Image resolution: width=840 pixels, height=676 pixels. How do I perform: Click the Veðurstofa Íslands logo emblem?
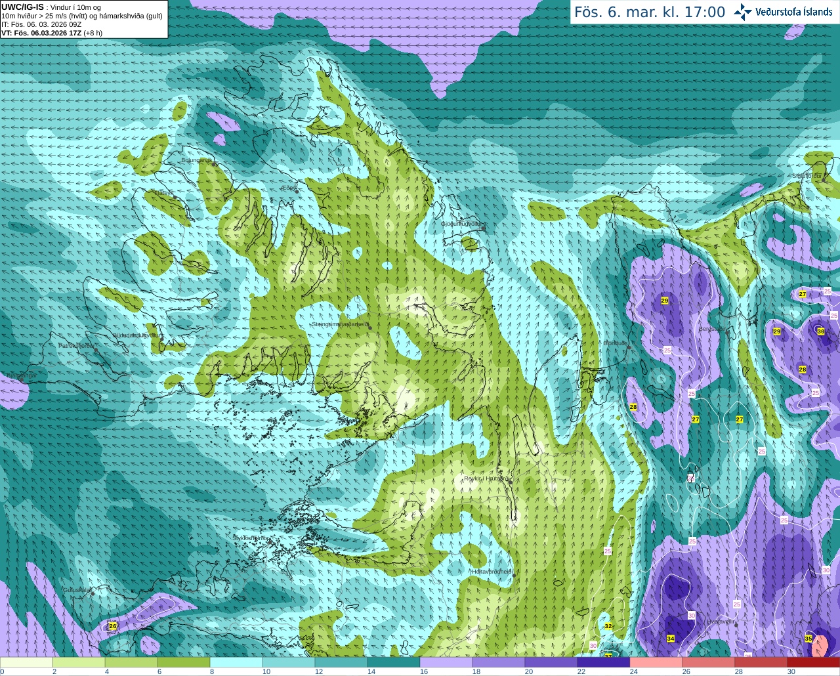click(x=743, y=12)
